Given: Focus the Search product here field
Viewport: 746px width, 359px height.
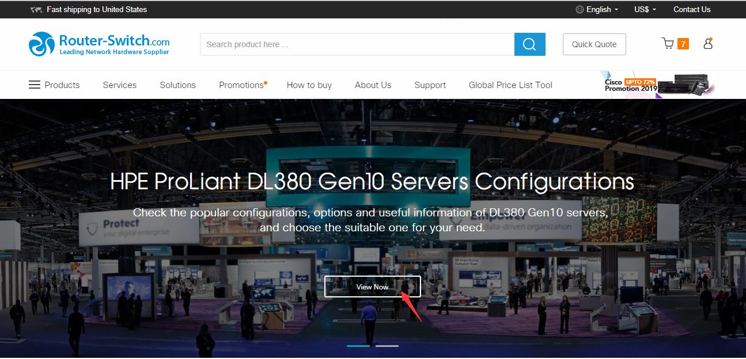Looking at the screenshot, I should (357, 44).
